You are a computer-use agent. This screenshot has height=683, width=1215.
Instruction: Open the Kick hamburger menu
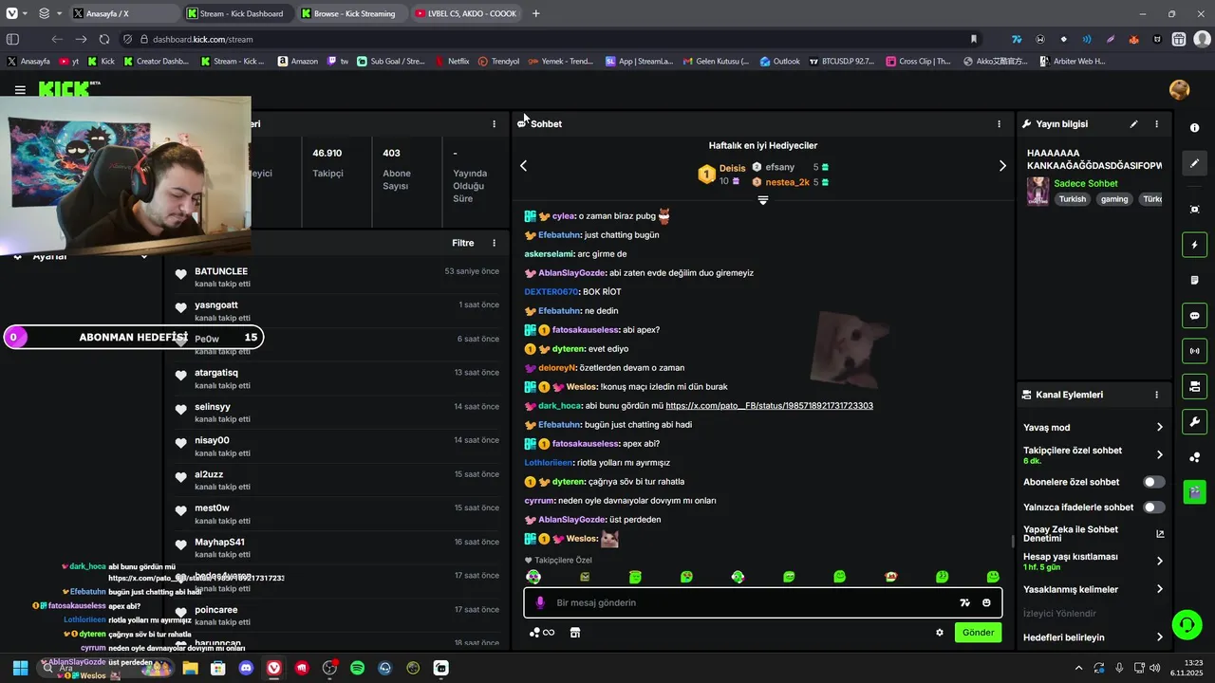(20, 89)
